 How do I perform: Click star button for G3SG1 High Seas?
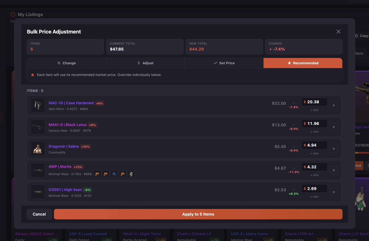(x=334, y=192)
